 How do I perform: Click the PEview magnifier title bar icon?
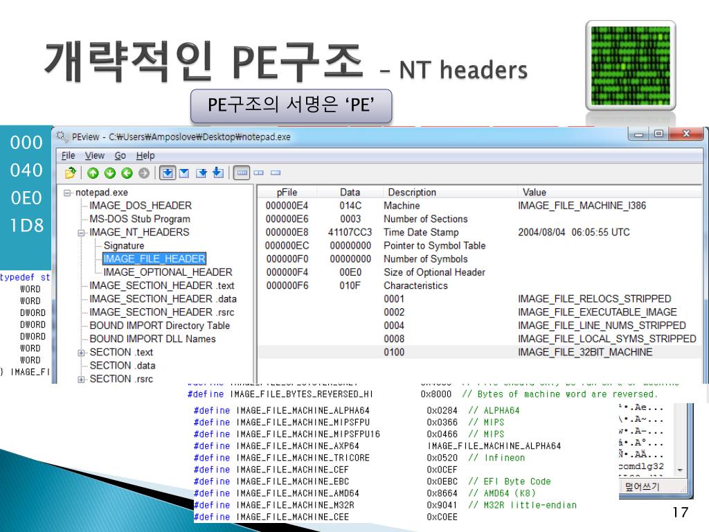click(x=62, y=136)
